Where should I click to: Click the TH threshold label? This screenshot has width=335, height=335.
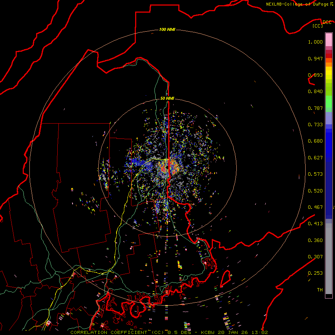click(x=320, y=290)
